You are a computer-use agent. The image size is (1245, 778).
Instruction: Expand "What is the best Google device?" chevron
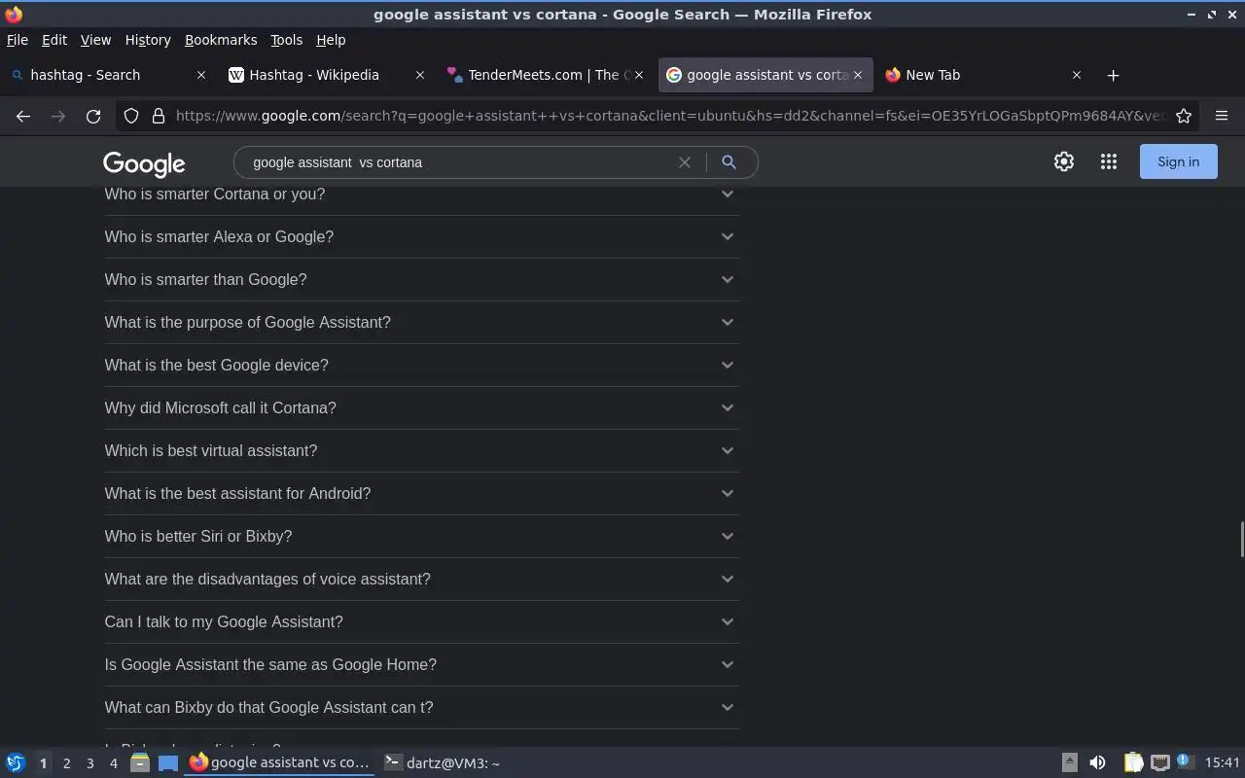click(x=727, y=365)
